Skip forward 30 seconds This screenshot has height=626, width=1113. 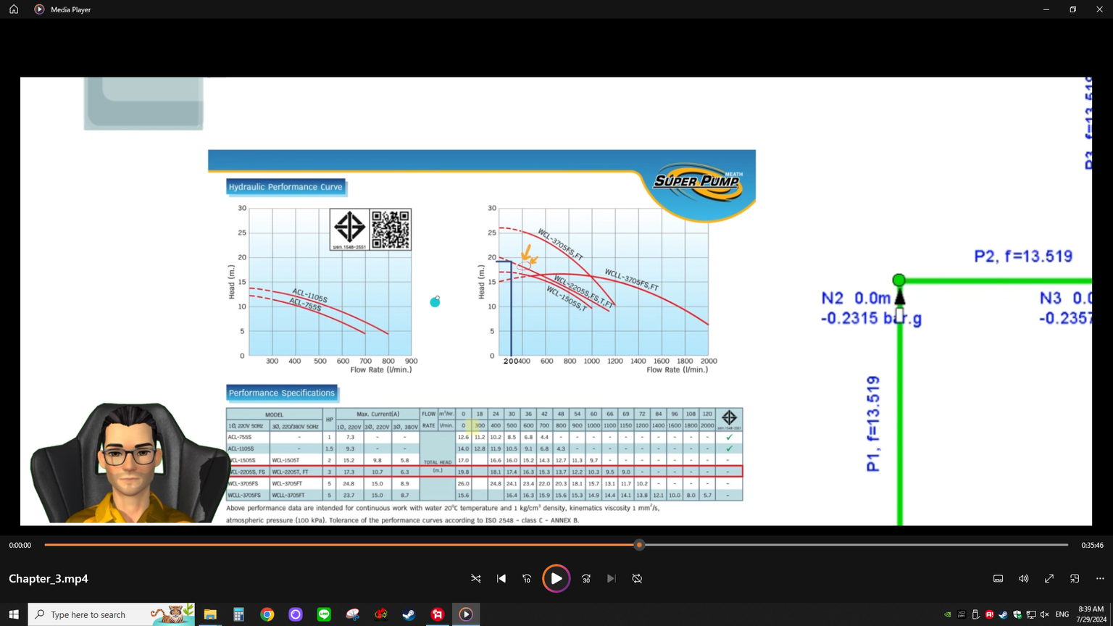coord(586,579)
